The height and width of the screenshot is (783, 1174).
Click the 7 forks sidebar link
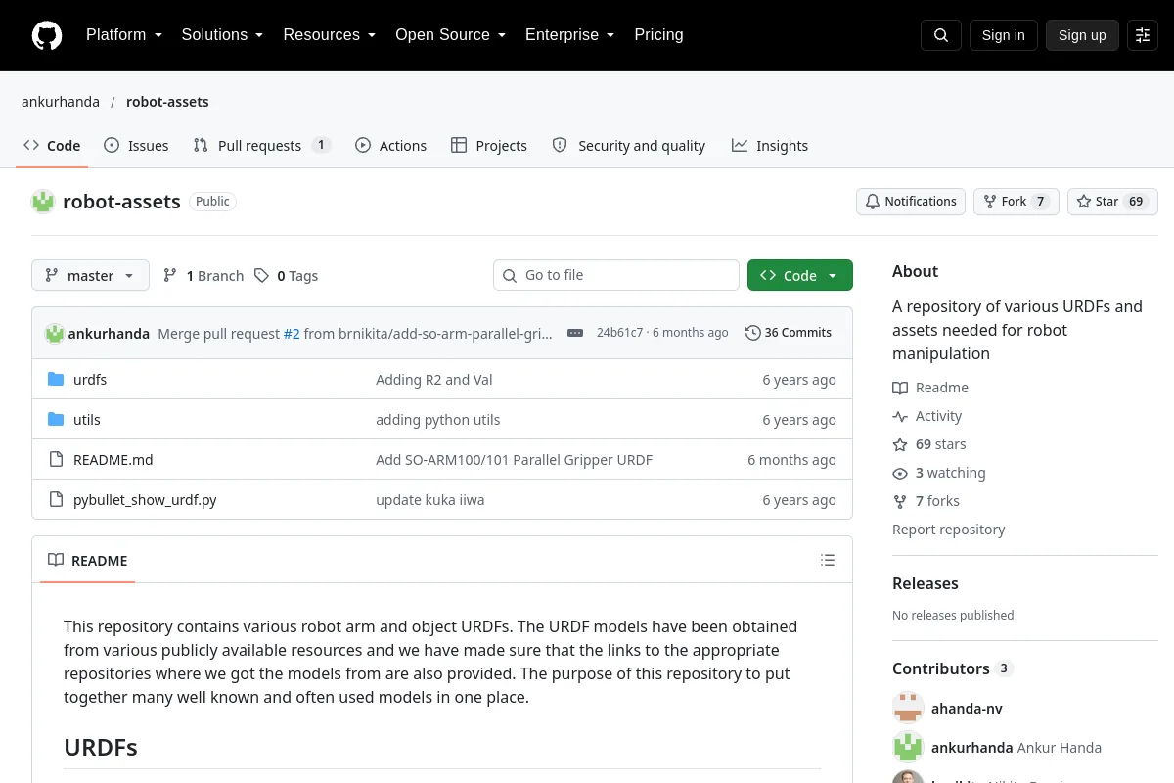[926, 501]
